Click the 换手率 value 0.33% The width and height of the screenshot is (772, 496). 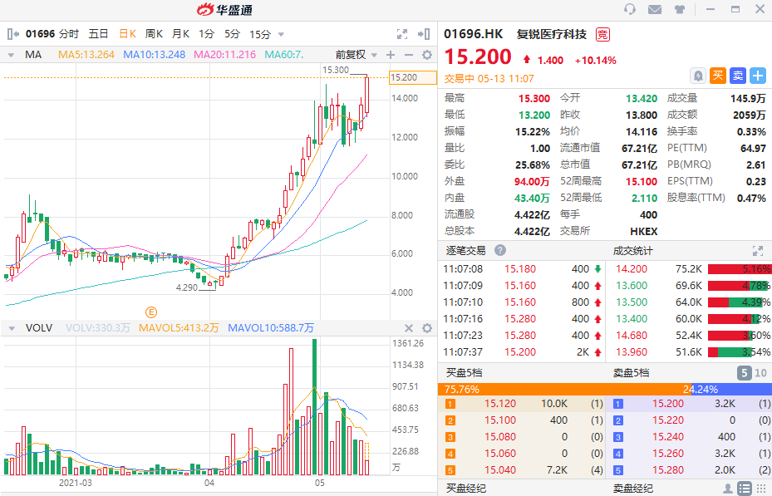pos(751,132)
